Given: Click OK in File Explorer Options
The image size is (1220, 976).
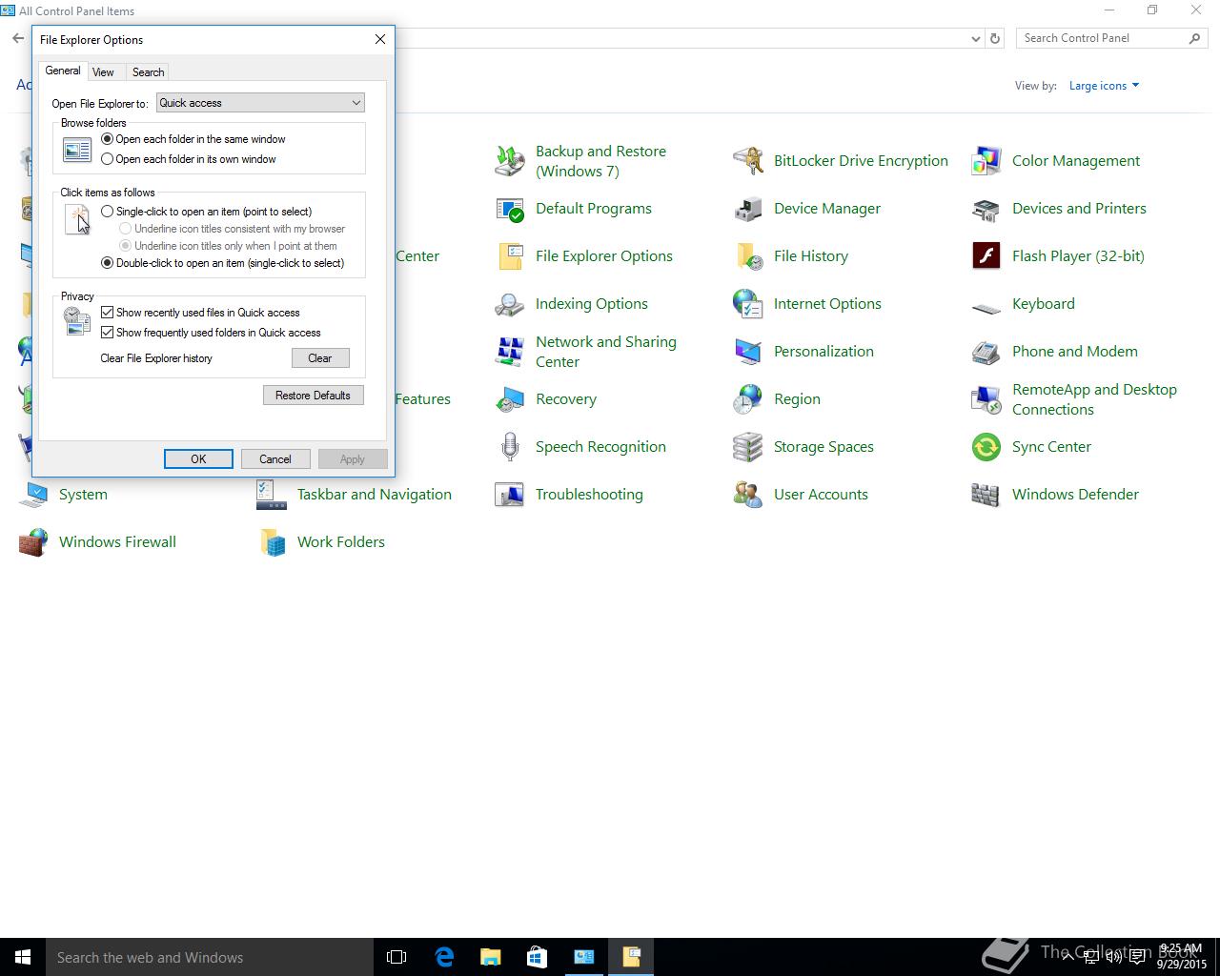Looking at the screenshot, I should (x=198, y=459).
